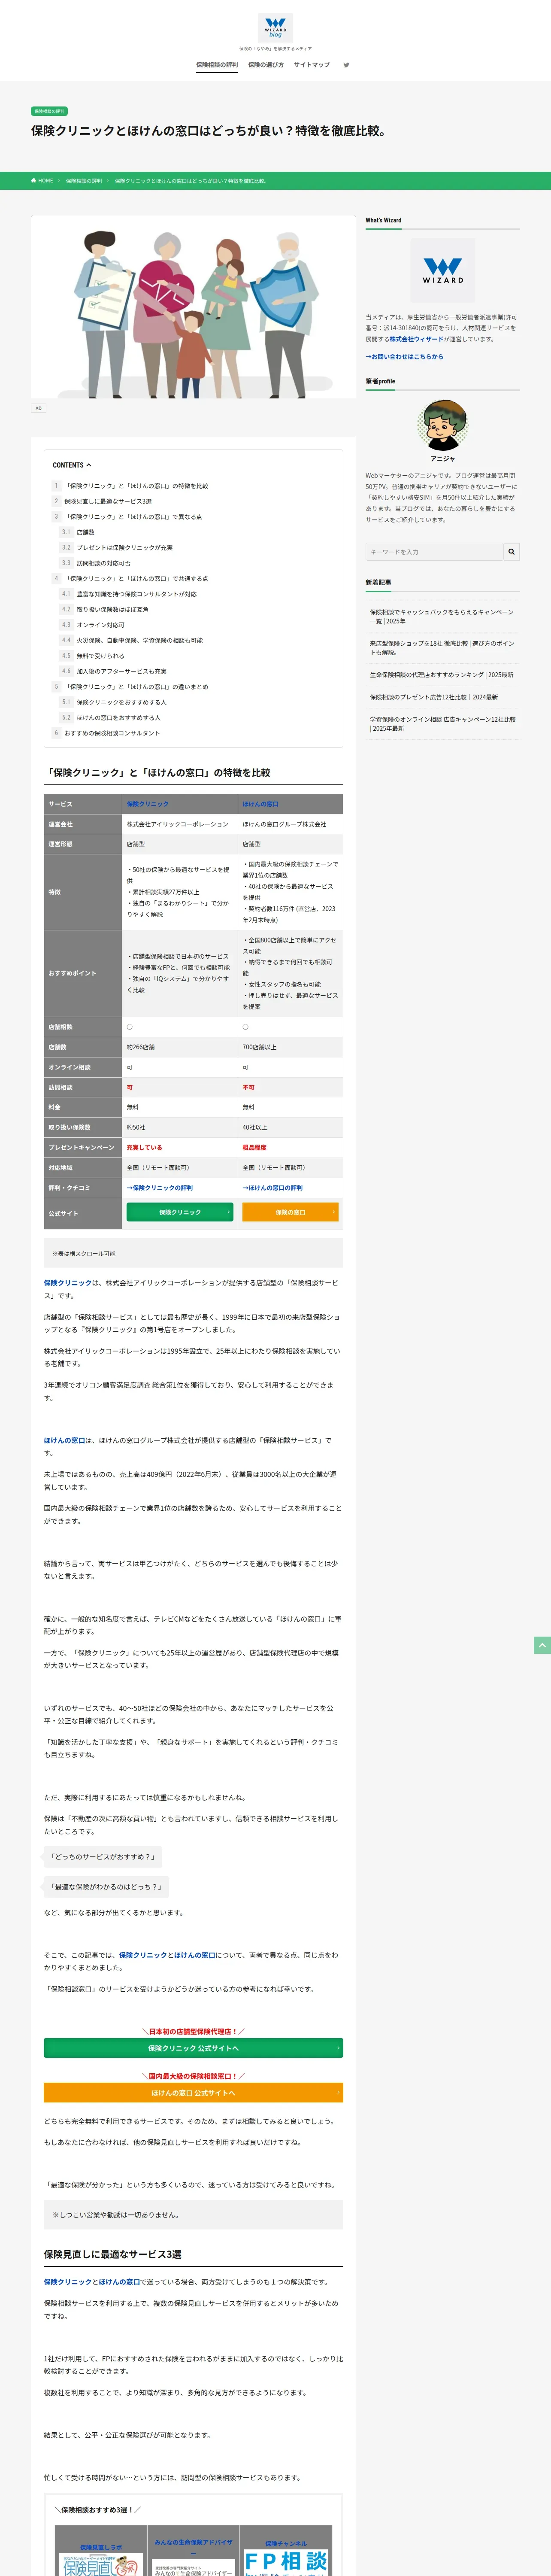Open →ほけんの窓口の評判 link in table
The image size is (551, 2576).
click(273, 1188)
